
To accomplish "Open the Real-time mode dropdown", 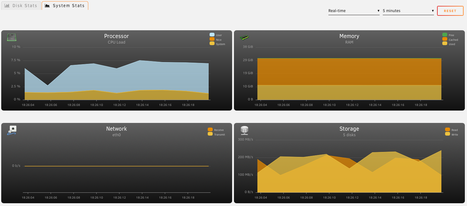I will pos(354,11).
